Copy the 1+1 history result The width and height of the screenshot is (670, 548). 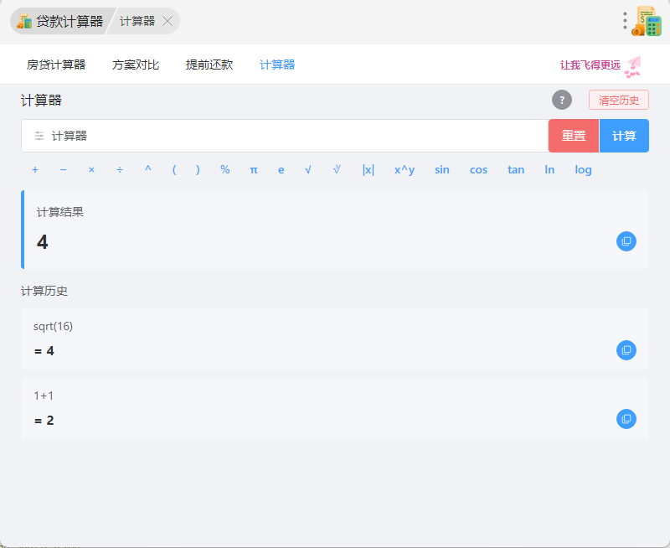coord(626,419)
